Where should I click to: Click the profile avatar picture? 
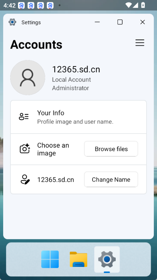[28, 78]
